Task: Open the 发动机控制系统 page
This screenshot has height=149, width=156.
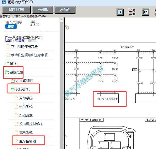Action: [31, 124]
